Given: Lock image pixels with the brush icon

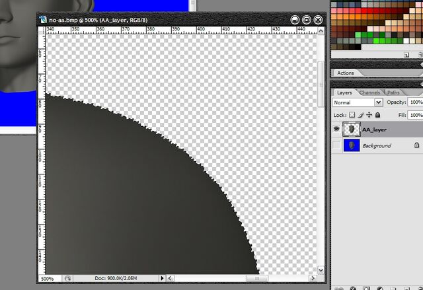Looking at the screenshot, I should [361, 115].
